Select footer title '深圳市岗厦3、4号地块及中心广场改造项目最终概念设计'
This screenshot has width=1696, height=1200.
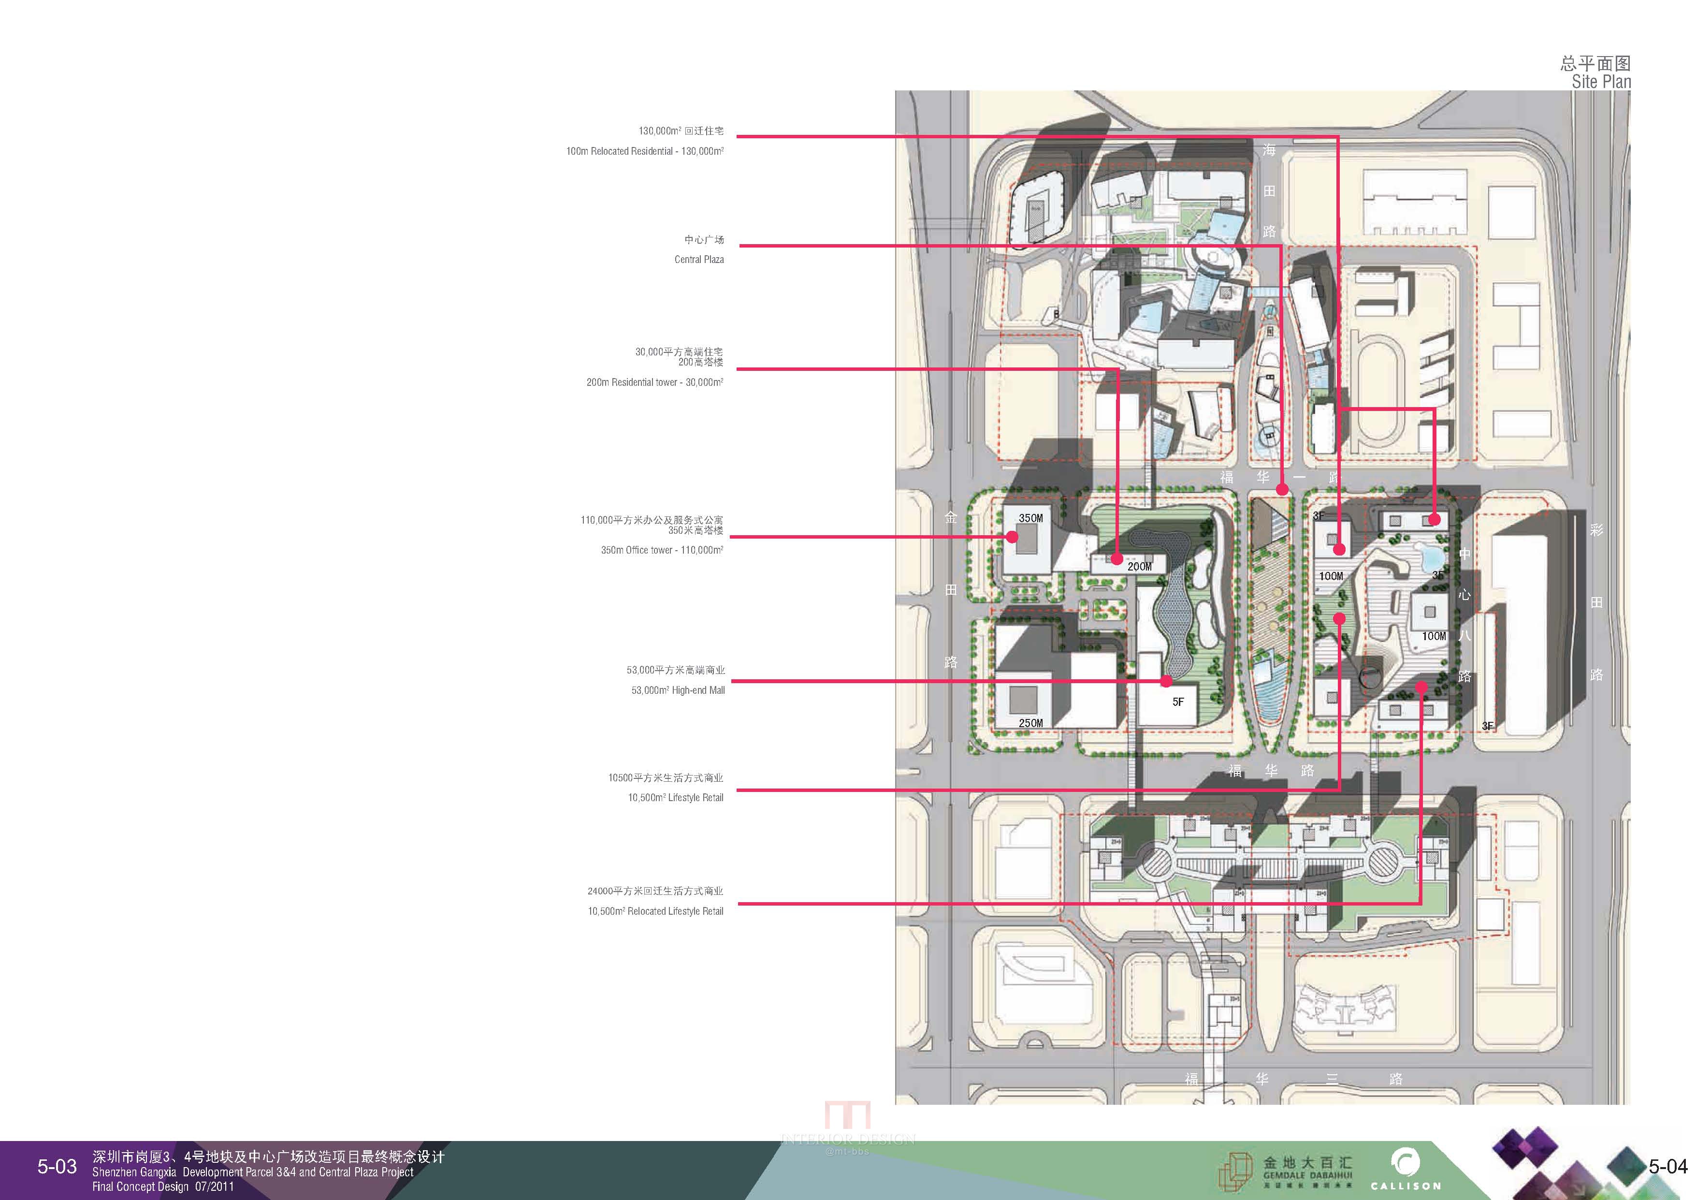269,1157
